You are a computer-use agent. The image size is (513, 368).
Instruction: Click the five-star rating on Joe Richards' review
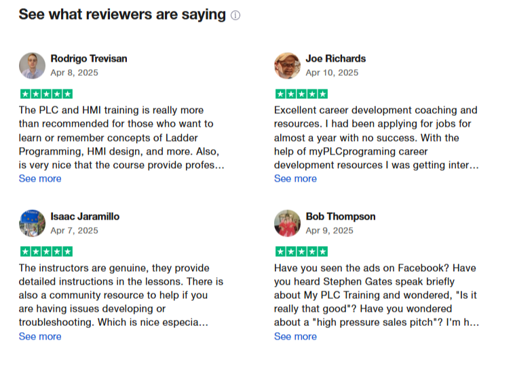point(301,94)
